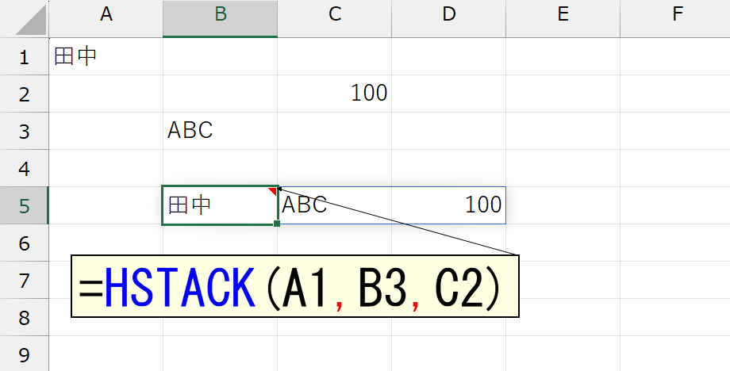This screenshot has height=371, width=730.
Task: Click cell D5 showing 100
Action: [x=449, y=205]
